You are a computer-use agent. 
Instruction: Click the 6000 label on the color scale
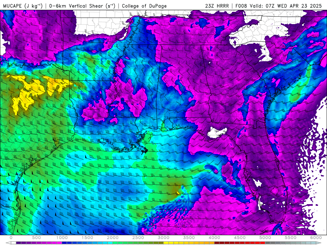pyautogui.click(x=316, y=238)
